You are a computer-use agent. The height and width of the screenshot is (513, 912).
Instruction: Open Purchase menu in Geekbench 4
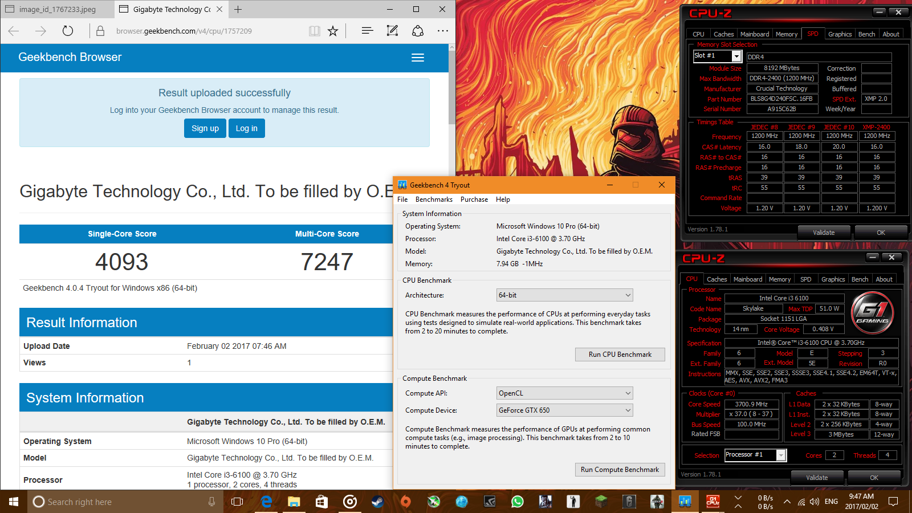coord(474,199)
